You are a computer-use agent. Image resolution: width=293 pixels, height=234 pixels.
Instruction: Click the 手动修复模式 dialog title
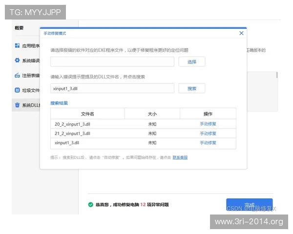(55, 34)
